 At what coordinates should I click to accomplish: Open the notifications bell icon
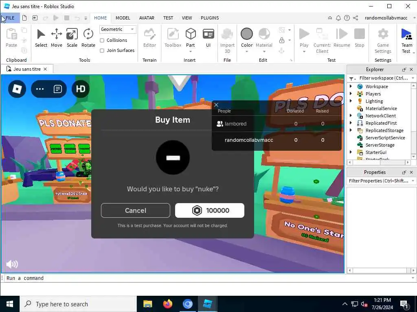(338, 18)
